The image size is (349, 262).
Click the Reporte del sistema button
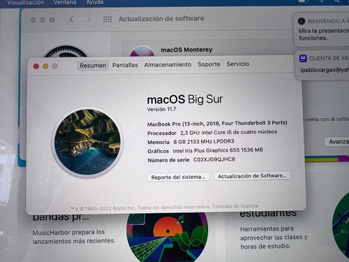[178, 177]
